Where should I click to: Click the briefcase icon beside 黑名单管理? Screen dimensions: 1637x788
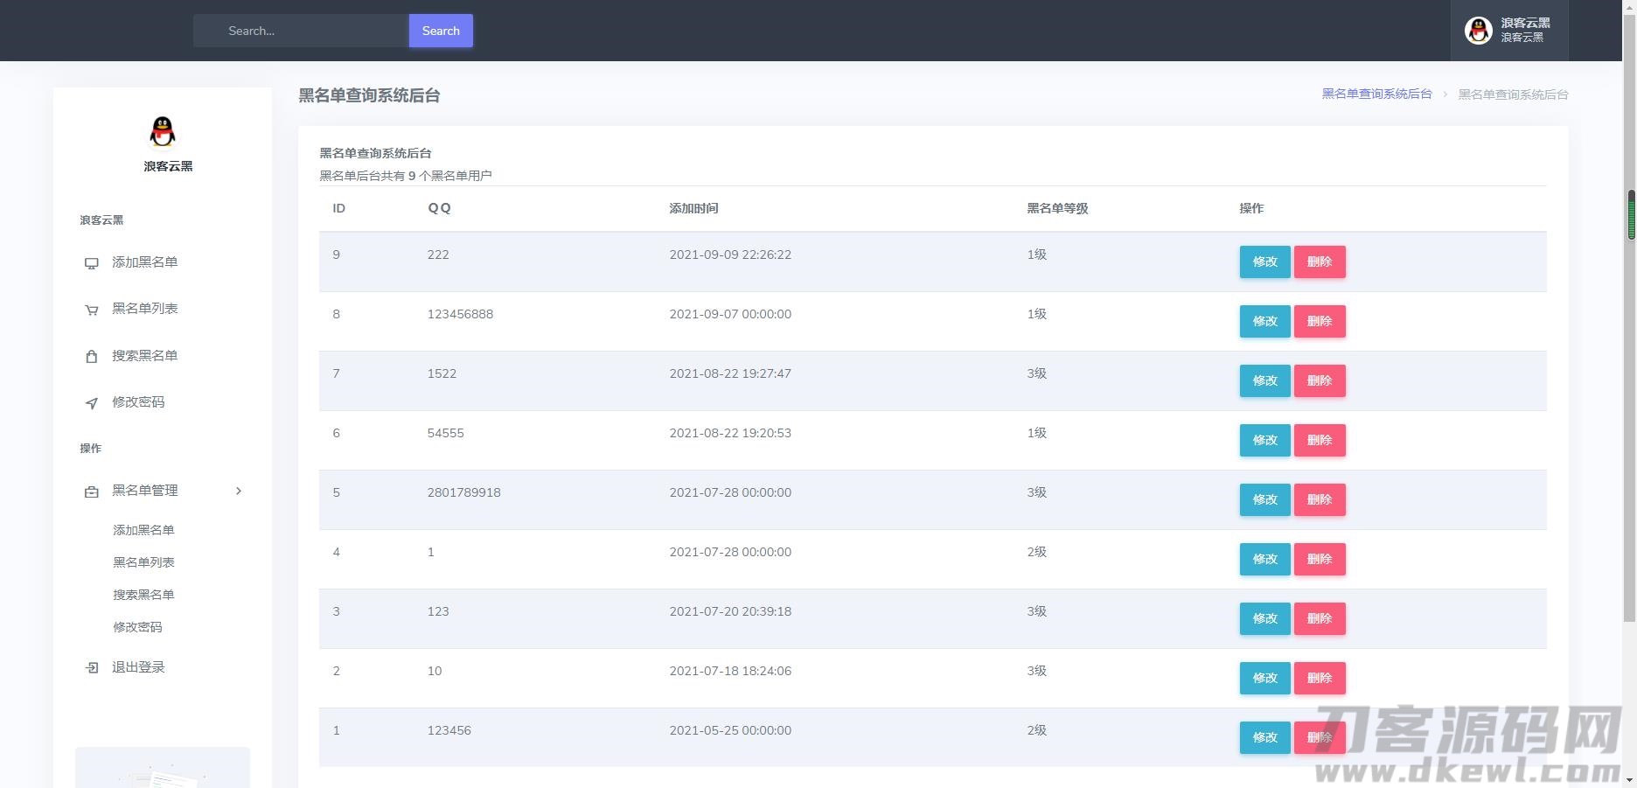91,492
